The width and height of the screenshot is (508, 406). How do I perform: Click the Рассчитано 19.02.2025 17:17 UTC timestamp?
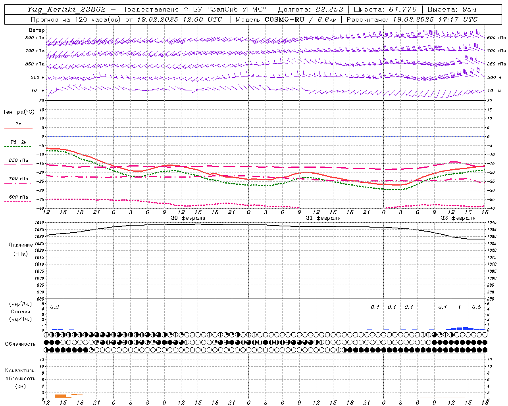pos(412,19)
